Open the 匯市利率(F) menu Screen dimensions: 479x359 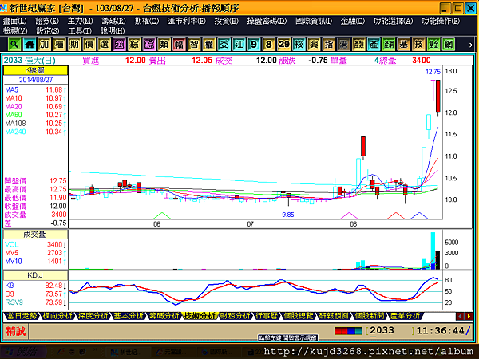pos(186,21)
